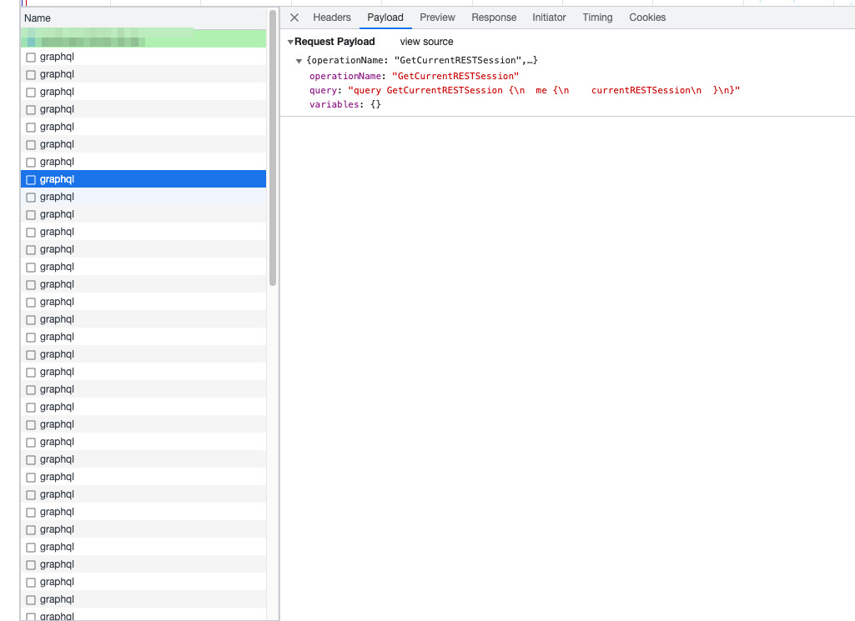Switch to the Headers tab

click(x=332, y=17)
